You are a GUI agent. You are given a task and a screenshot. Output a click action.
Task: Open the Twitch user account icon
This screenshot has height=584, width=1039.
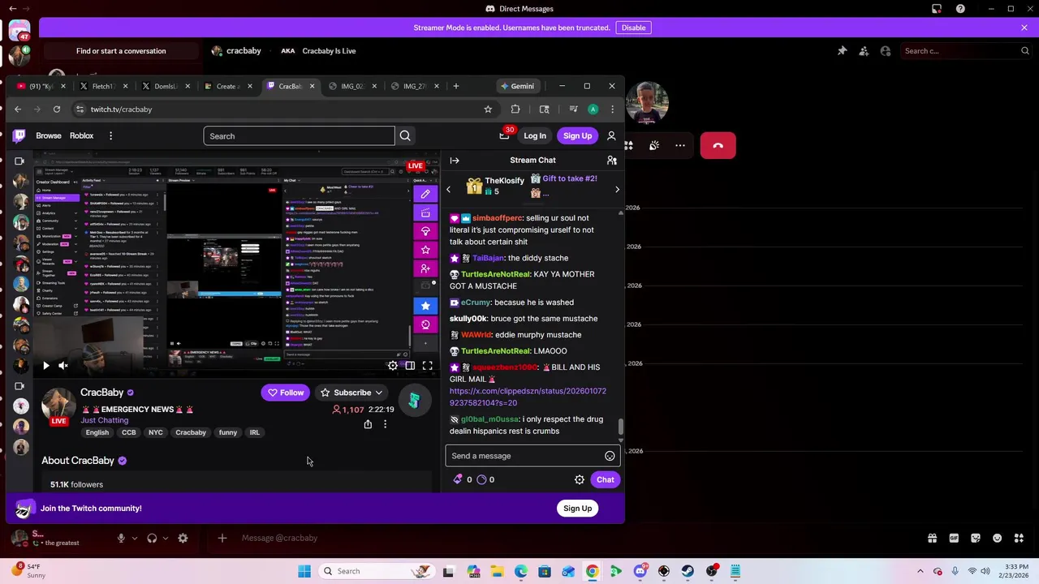tap(611, 135)
